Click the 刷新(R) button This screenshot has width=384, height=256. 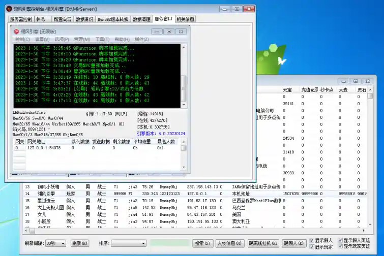pyautogui.click(x=79, y=243)
